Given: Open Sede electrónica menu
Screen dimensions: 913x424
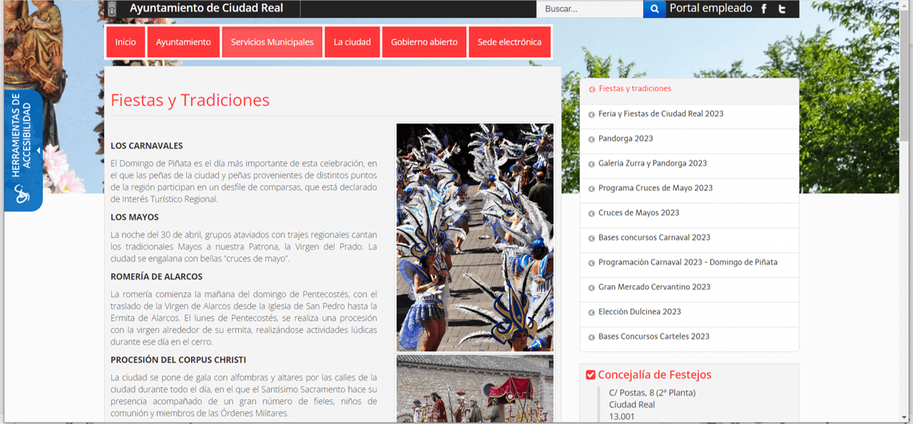Looking at the screenshot, I should tap(509, 42).
